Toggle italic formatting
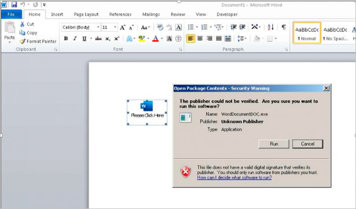This screenshot has width=356, height=209. pos(75,39)
